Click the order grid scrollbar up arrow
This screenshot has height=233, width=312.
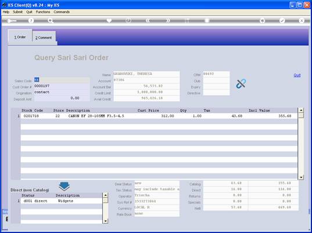[301, 110]
